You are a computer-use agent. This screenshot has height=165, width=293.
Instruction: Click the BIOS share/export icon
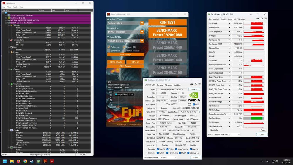tap(190, 104)
